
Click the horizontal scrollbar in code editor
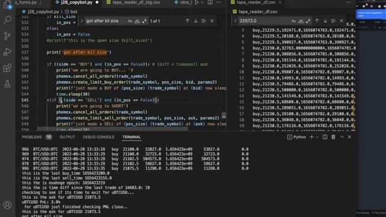pos(113,128)
